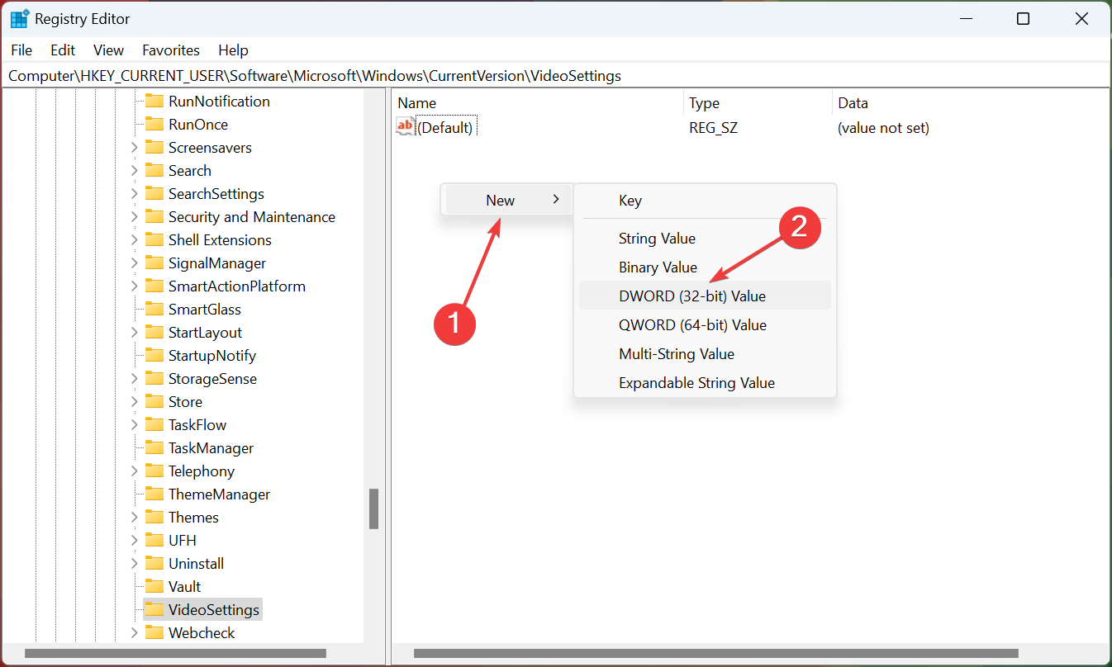Screen dimensions: 1112x667
Task: Click the (Default) string value icon
Action: 405,127
